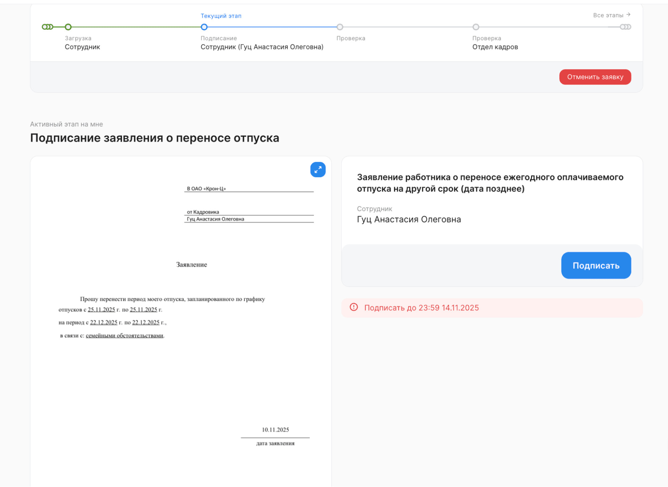Click the Сотрудник (Гуц Анастасия Олеговна) stage label

[x=262, y=47]
